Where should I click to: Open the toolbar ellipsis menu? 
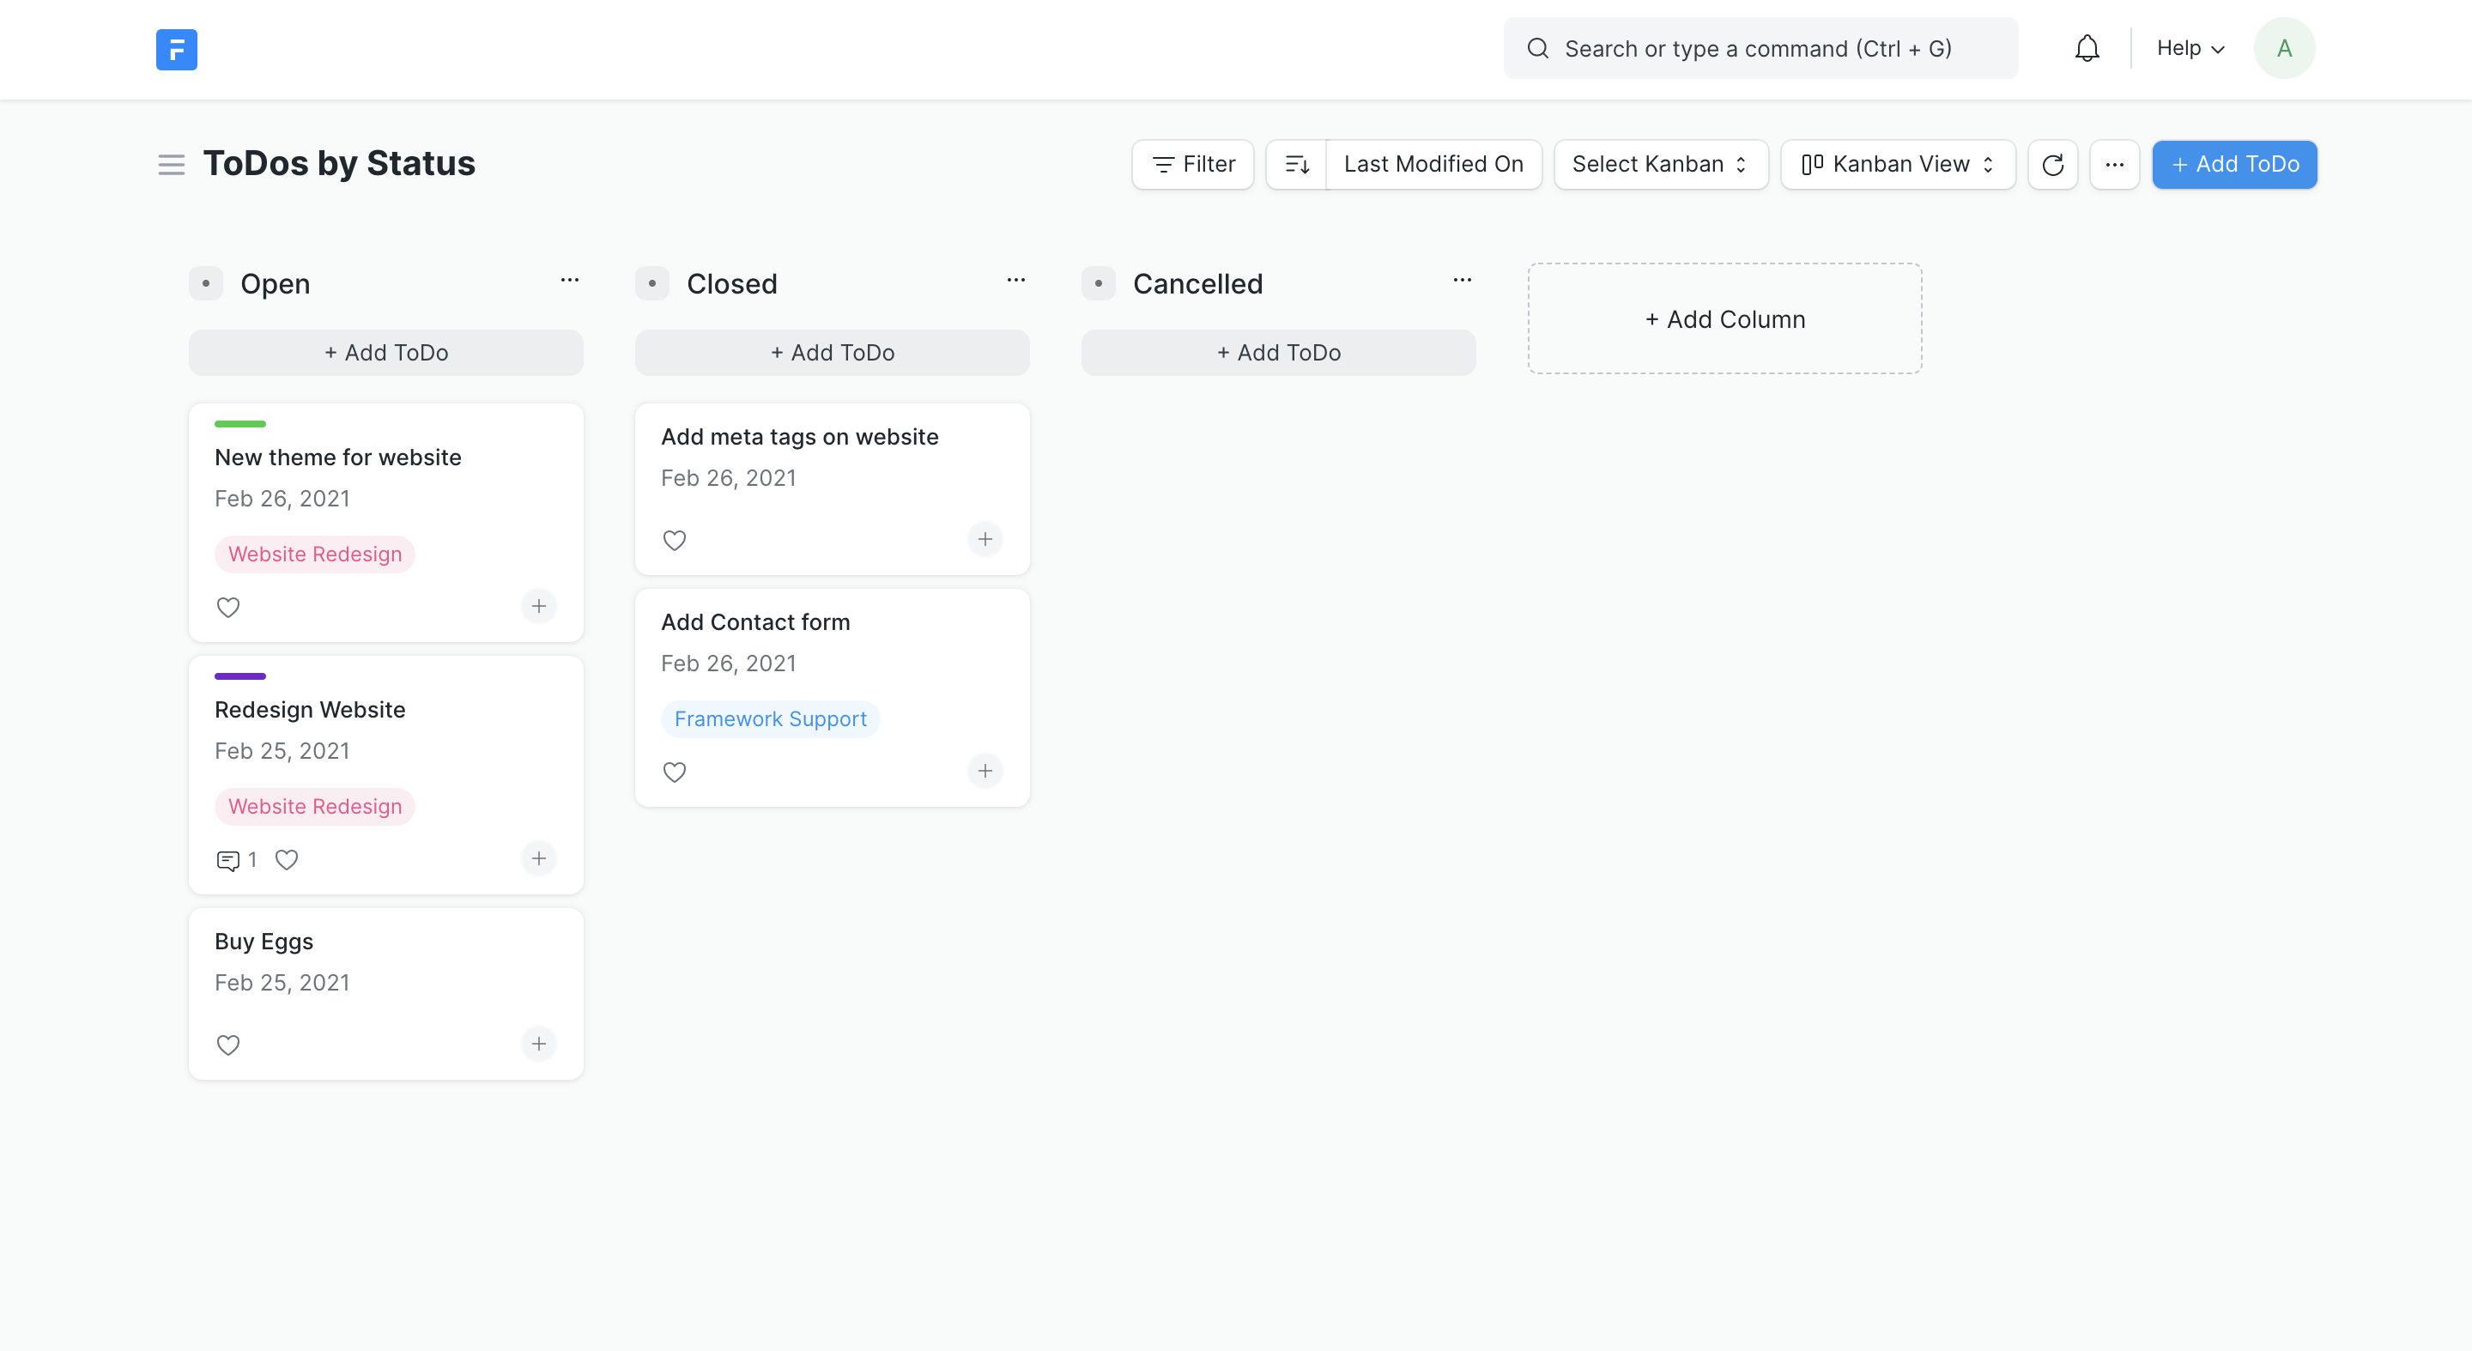click(x=2115, y=164)
